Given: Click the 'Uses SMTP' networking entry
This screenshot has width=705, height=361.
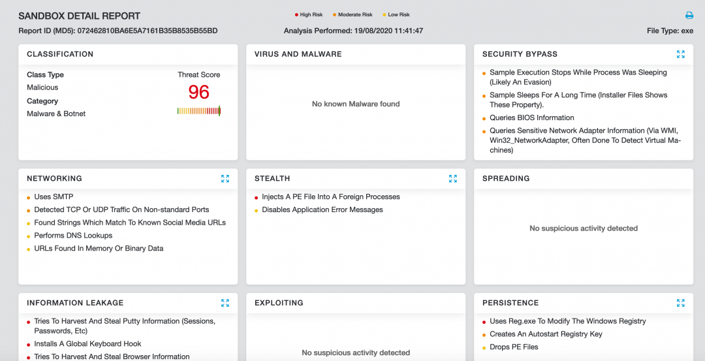Looking at the screenshot, I should 54,196.
